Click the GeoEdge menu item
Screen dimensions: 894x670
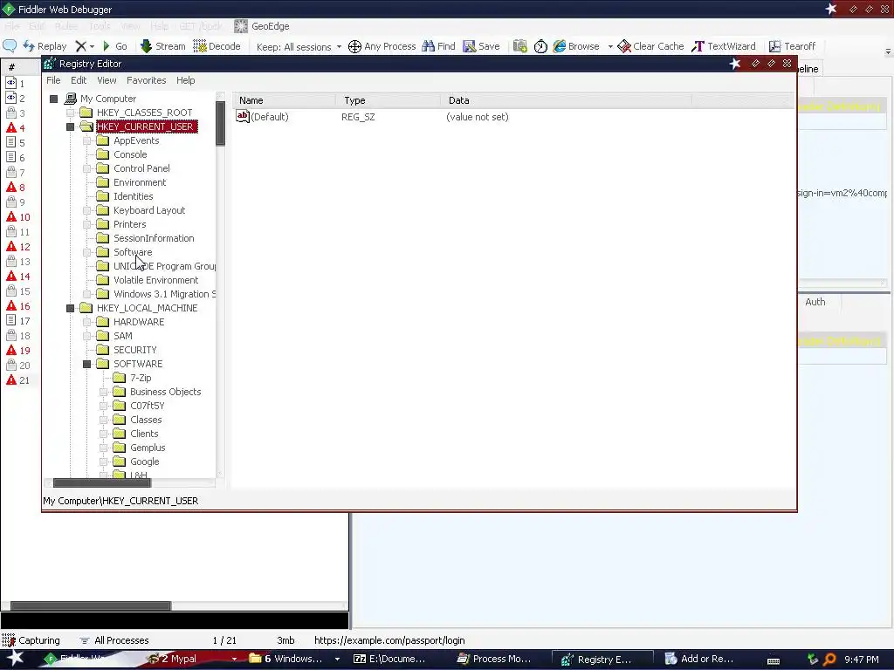coord(262,26)
